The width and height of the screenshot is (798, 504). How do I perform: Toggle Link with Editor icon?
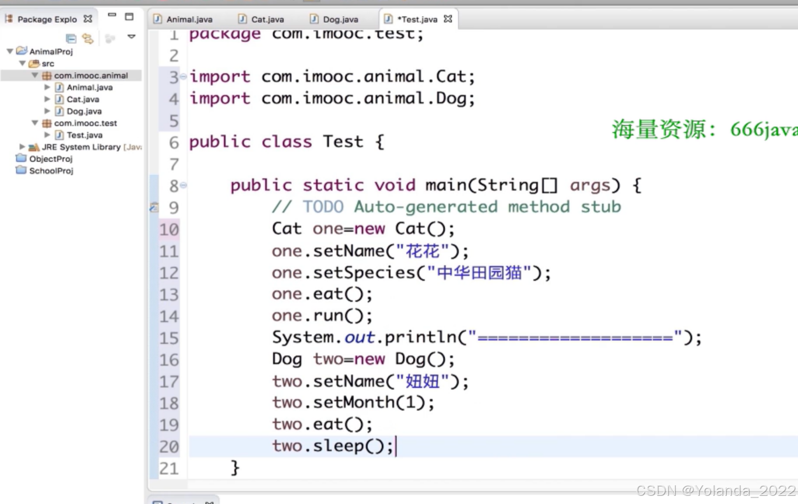click(x=88, y=39)
